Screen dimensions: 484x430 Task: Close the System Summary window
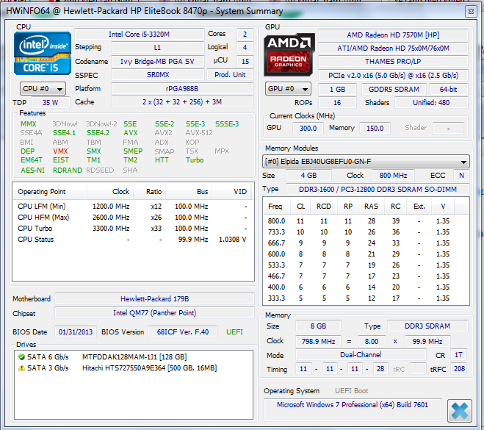point(471,12)
